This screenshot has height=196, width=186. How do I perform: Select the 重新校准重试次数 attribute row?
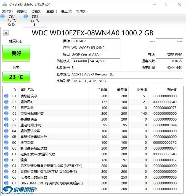pos(91,137)
